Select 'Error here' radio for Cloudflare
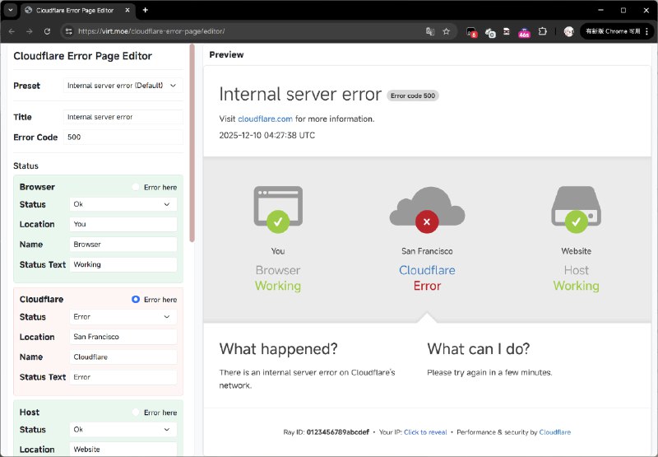This screenshot has height=457, width=658. (136, 300)
